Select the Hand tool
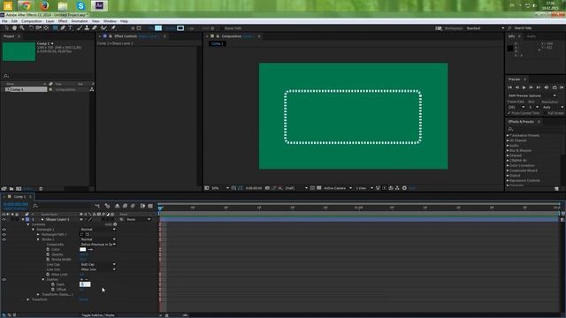The image size is (566, 318). coord(14,27)
